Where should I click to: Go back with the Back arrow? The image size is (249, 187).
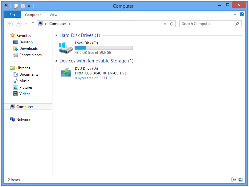[10, 24]
